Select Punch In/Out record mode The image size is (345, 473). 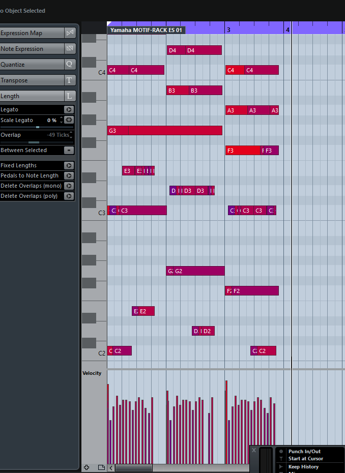click(x=304, y=451)
